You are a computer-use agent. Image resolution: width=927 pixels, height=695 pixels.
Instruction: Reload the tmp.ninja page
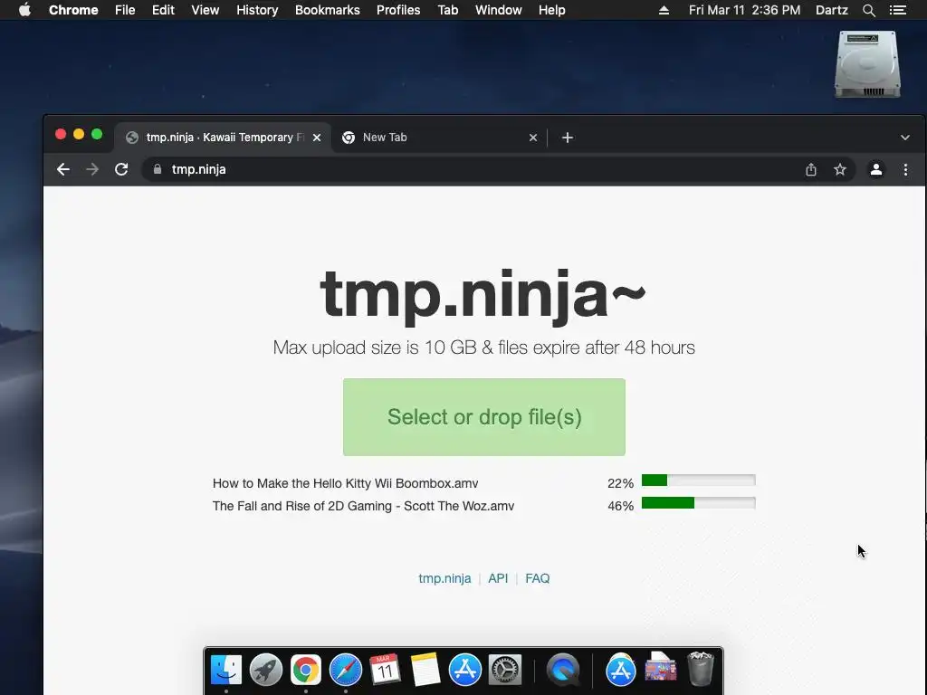[x=121, y=169]
